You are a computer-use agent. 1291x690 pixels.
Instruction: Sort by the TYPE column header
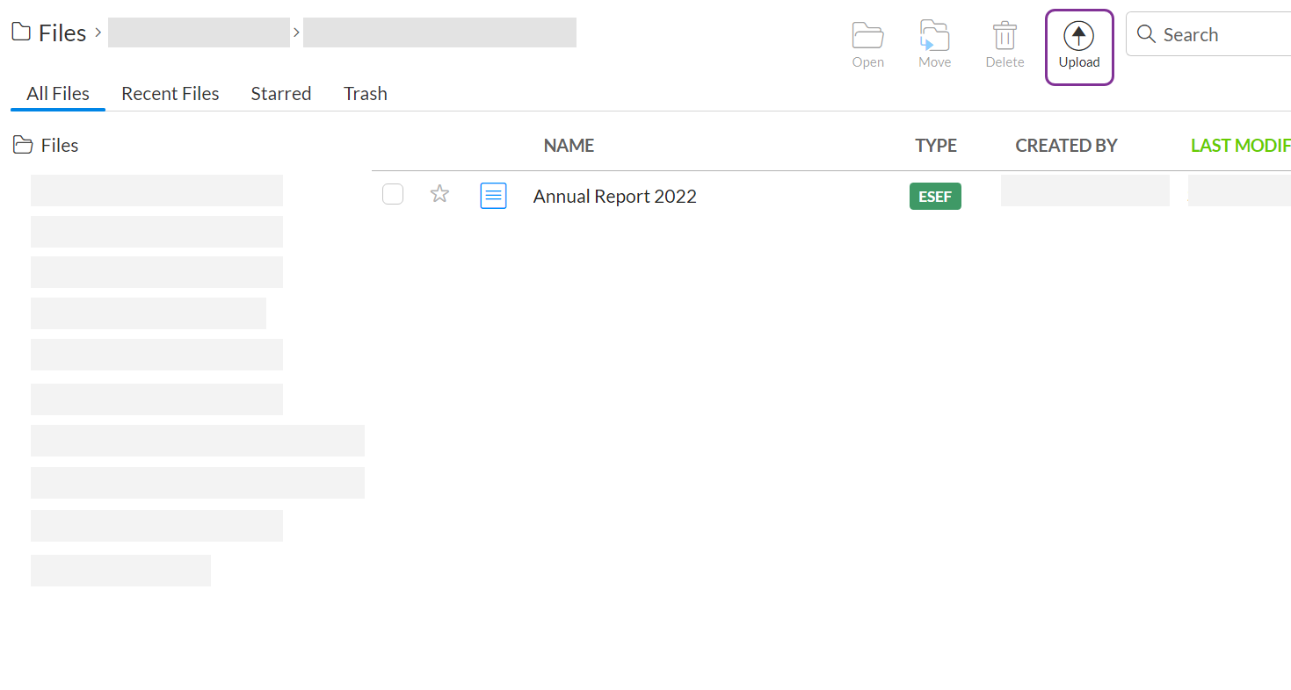pyautogui.click(x=936, y=146)
